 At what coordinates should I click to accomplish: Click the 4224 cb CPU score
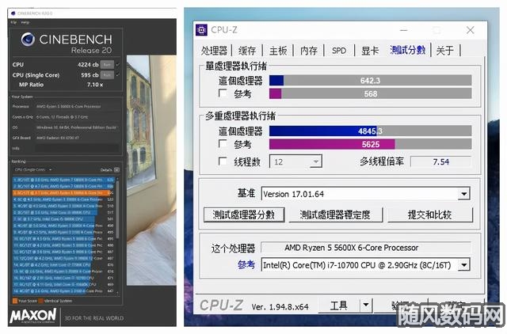click(x=88, y=65)
